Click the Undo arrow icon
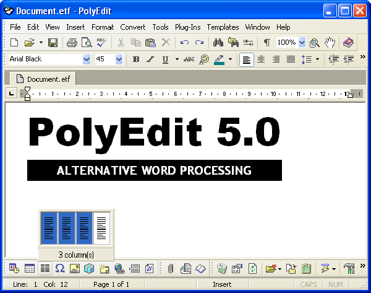This screenshot has height=293, width=371. pyautogui.click(x=184, y=43)
